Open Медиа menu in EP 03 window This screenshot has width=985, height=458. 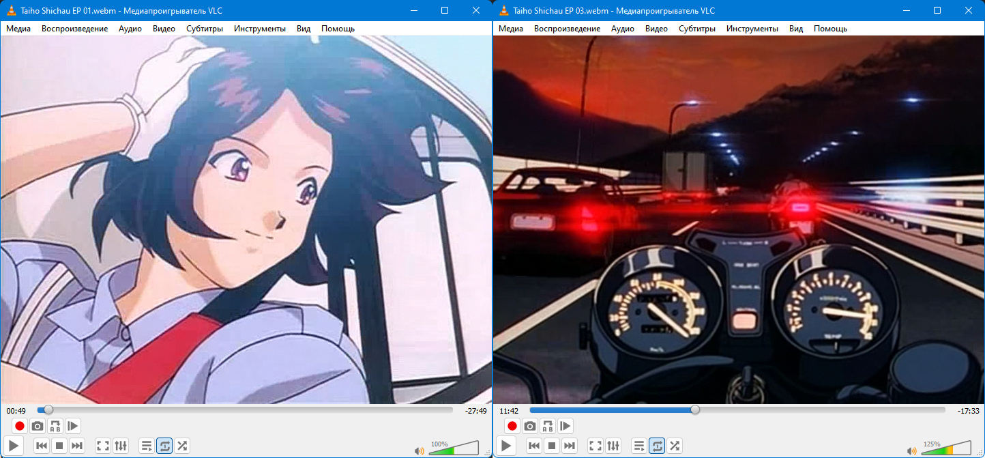pyautogui.click(x=511, y=29)
